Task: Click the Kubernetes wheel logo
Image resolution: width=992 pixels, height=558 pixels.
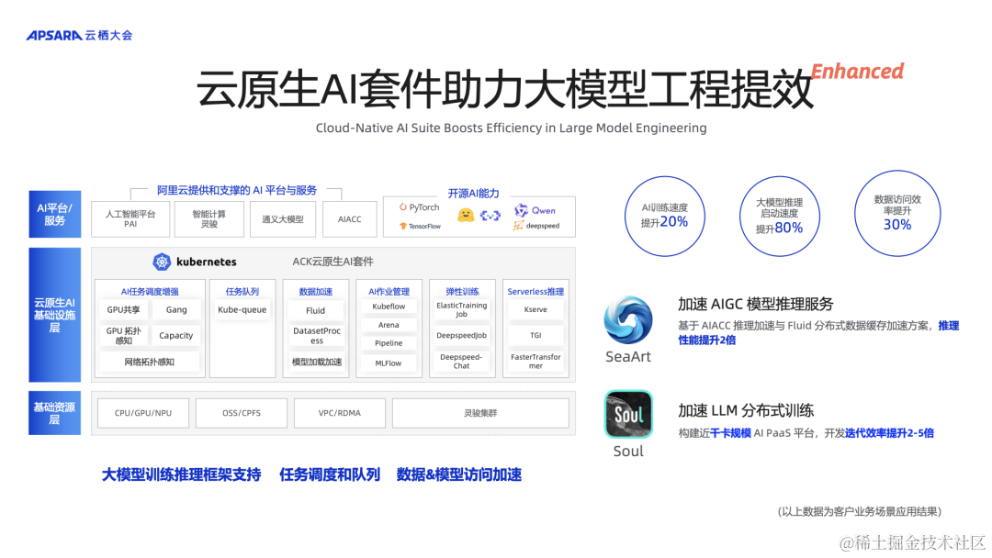Action: click(162, 262)
